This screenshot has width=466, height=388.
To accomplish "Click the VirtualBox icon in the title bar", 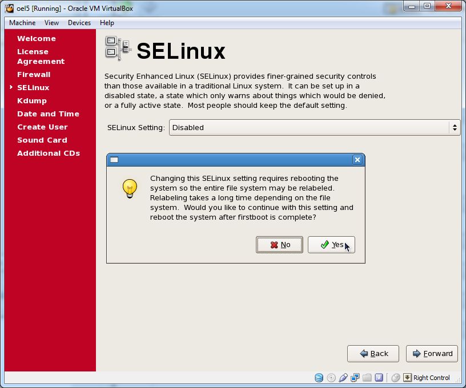I will (x=10, y=9).
